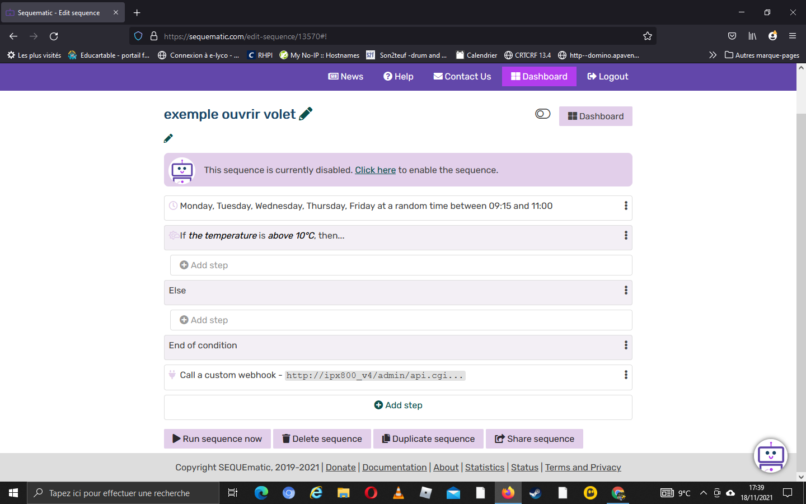Image resolution: width=806 pixels, height=504 pixels.
Task: Open VLC media player from taskbar
Action: pyautogui.click(x=399, y=493)
